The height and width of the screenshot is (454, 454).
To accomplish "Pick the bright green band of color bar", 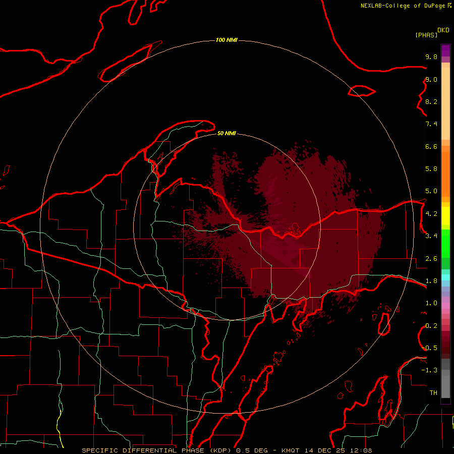I will tap(445, 244).
